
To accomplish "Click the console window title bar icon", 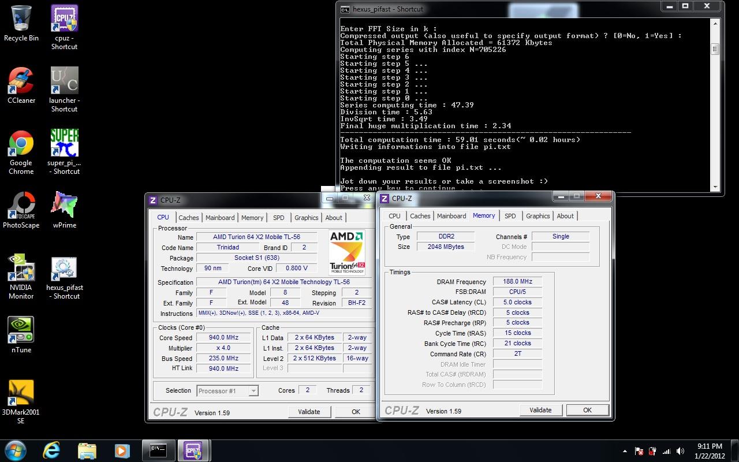I will point(345,9).
